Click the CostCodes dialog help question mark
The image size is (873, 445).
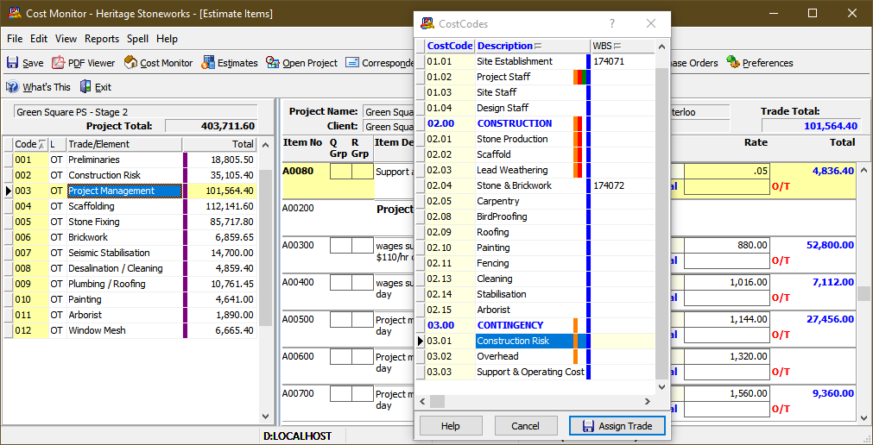click(612, 23)
